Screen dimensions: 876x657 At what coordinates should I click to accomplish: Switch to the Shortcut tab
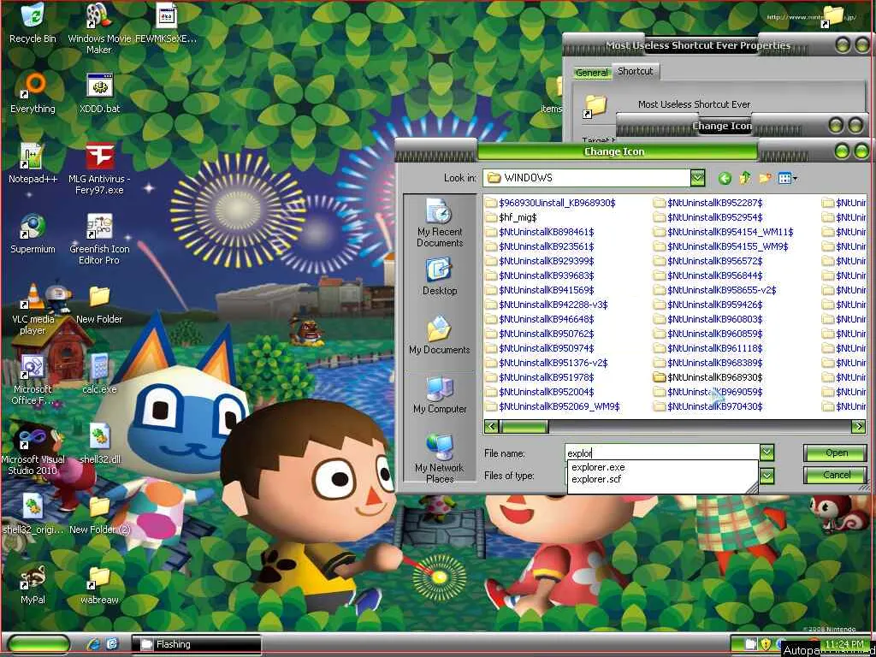point(636,71)
